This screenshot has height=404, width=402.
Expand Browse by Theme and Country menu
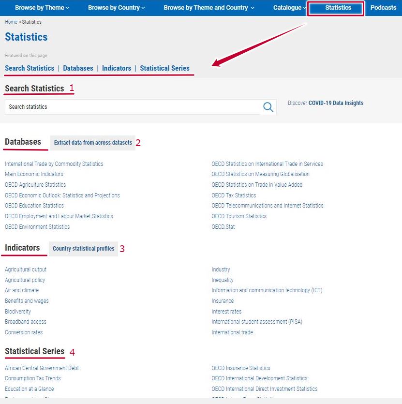(209, 8)
